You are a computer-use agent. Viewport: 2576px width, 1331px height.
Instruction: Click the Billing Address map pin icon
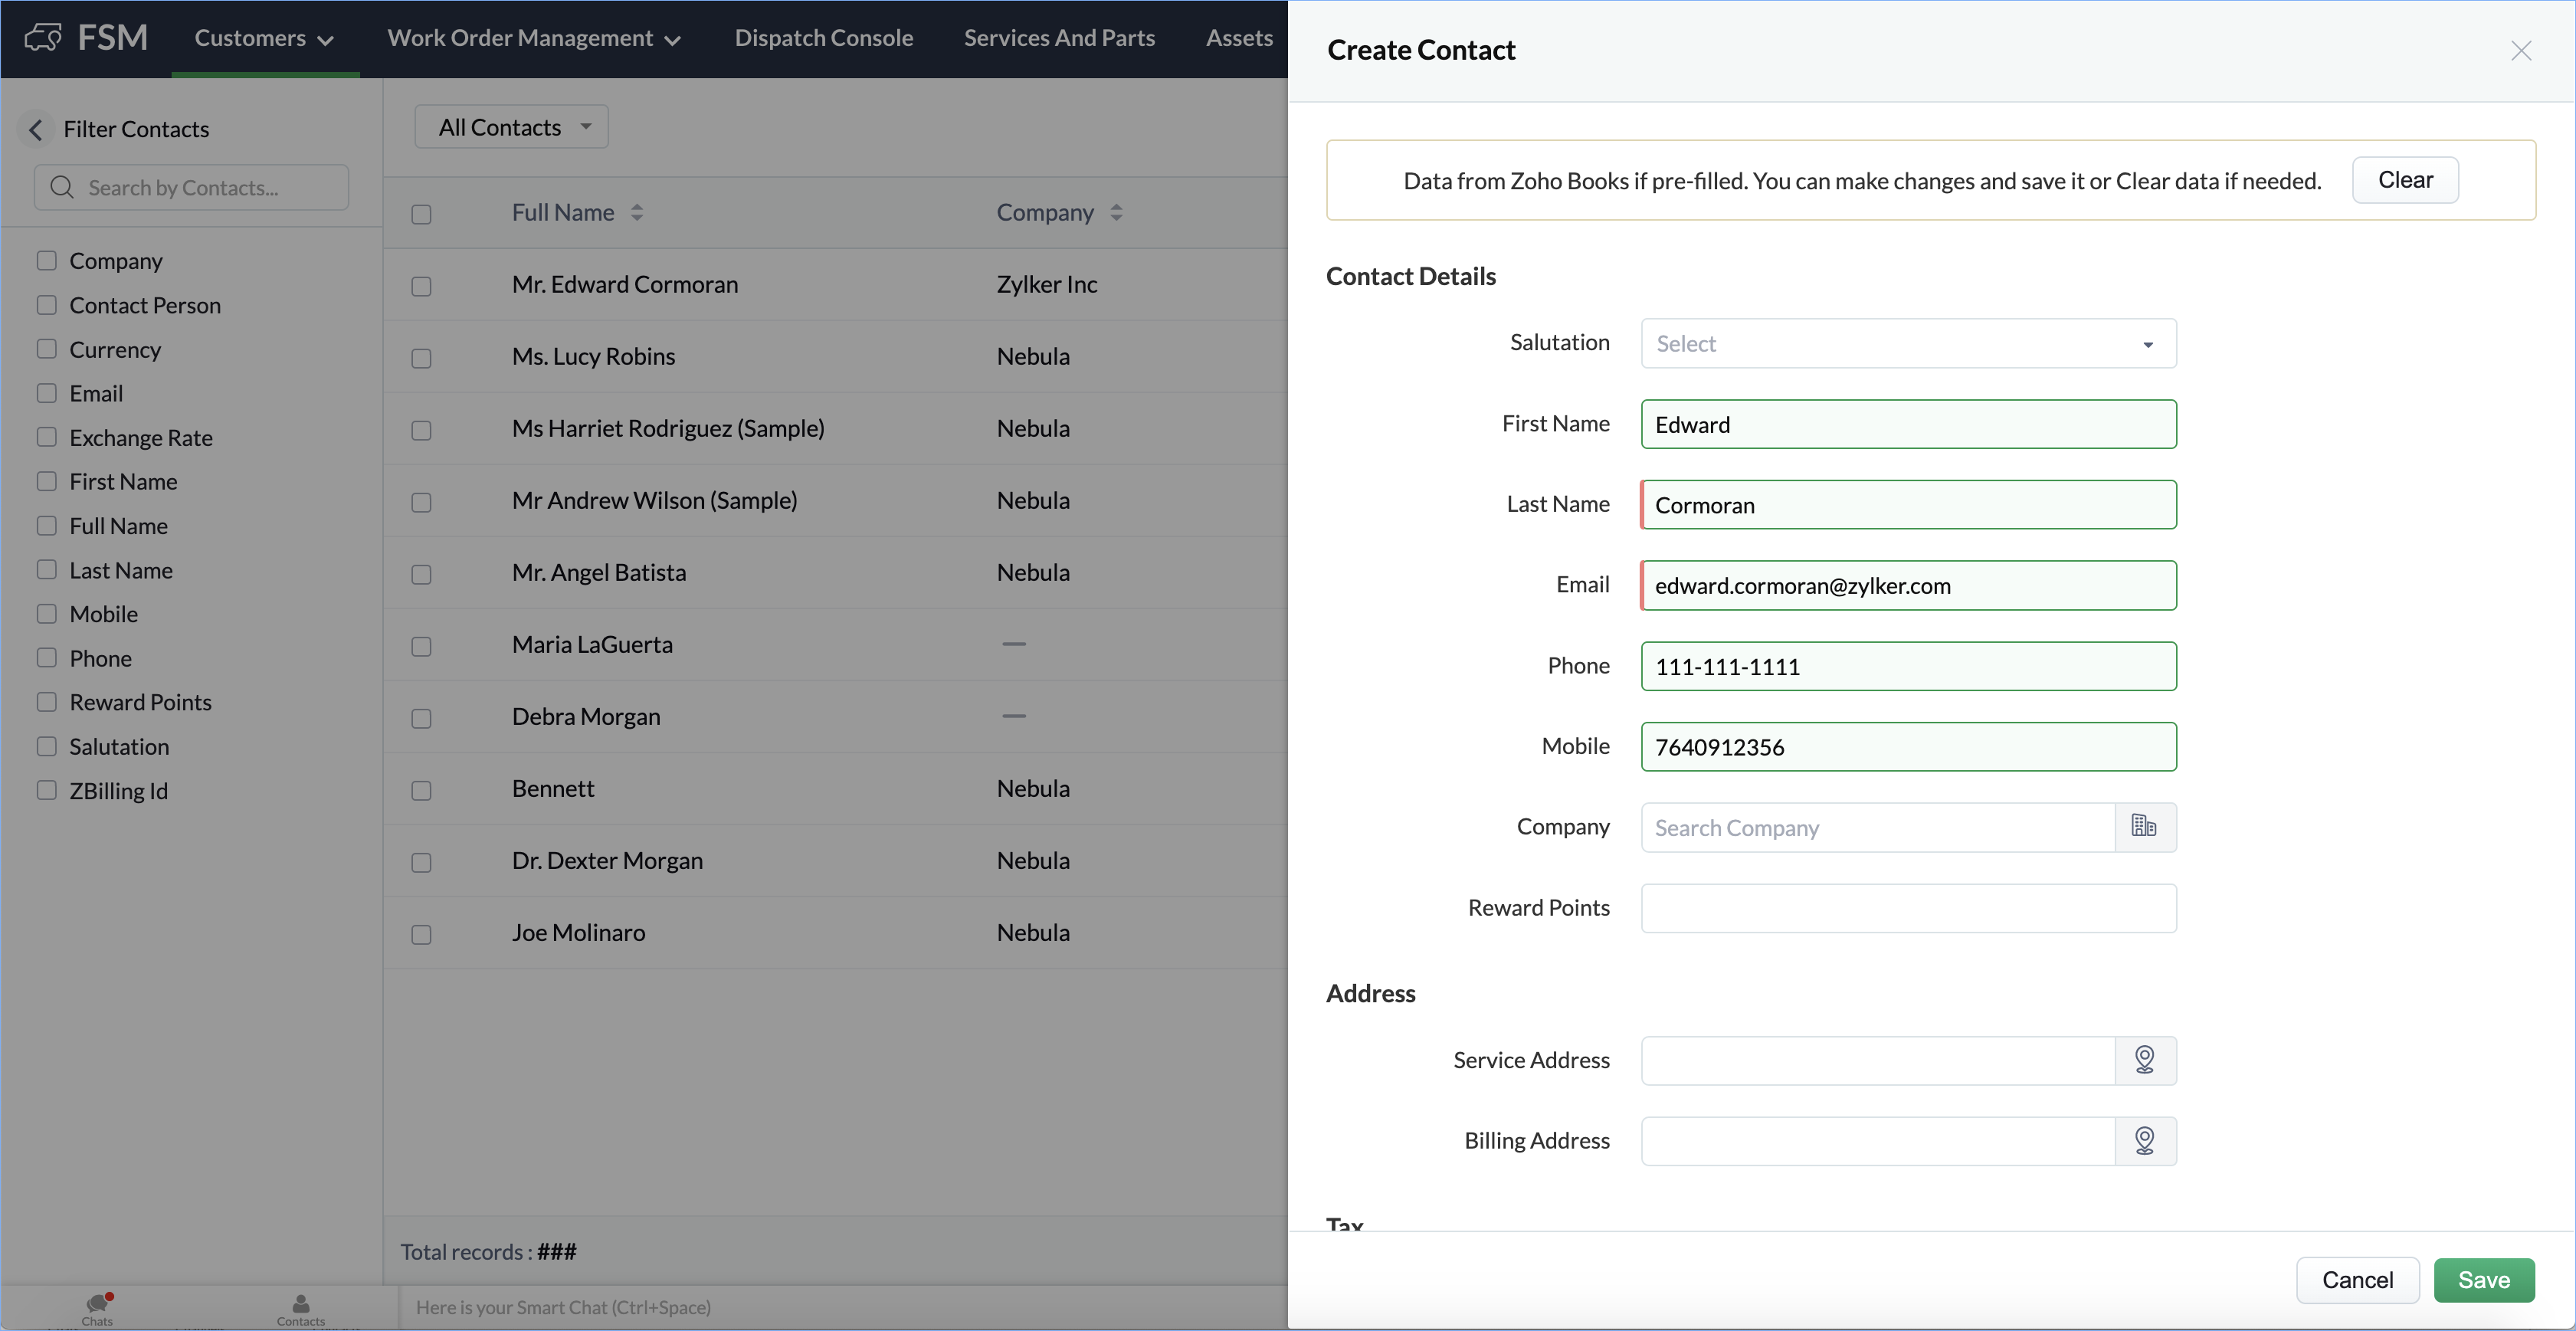tap(2144, 1140)
